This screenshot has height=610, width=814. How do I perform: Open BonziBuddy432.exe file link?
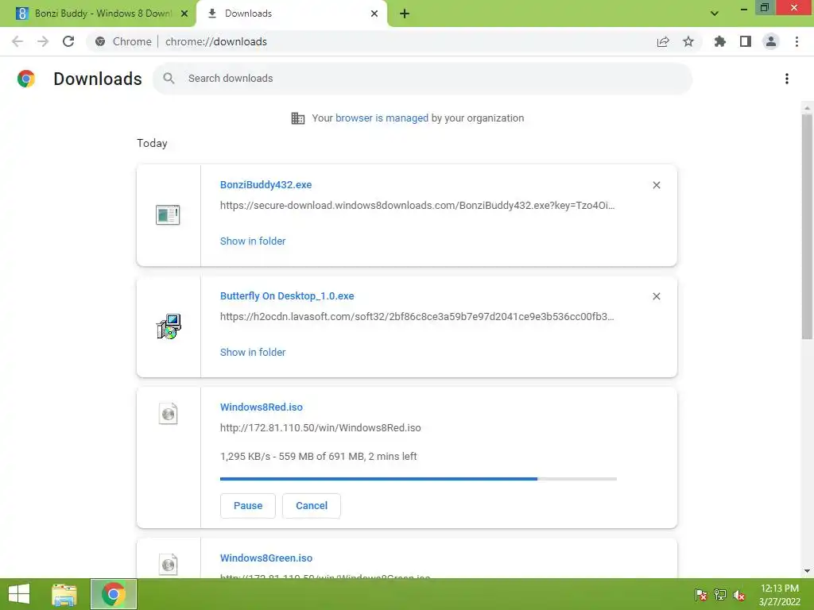(x=266, y=184)
